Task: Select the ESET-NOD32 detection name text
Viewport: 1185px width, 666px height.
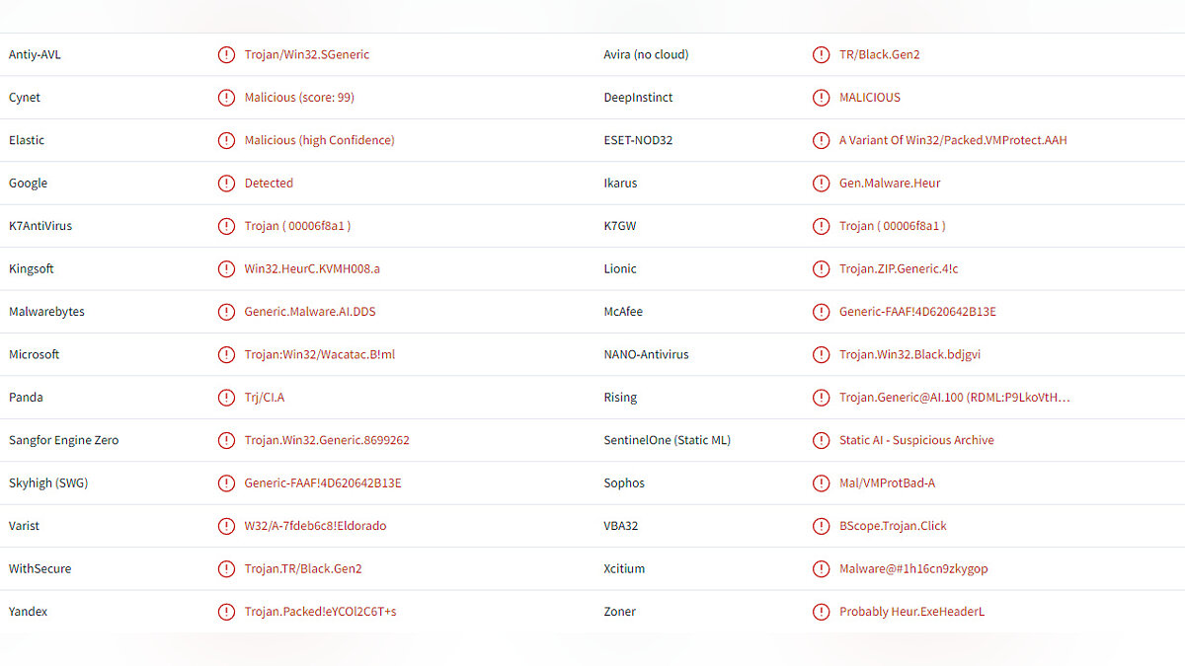Action: point(952,140)
